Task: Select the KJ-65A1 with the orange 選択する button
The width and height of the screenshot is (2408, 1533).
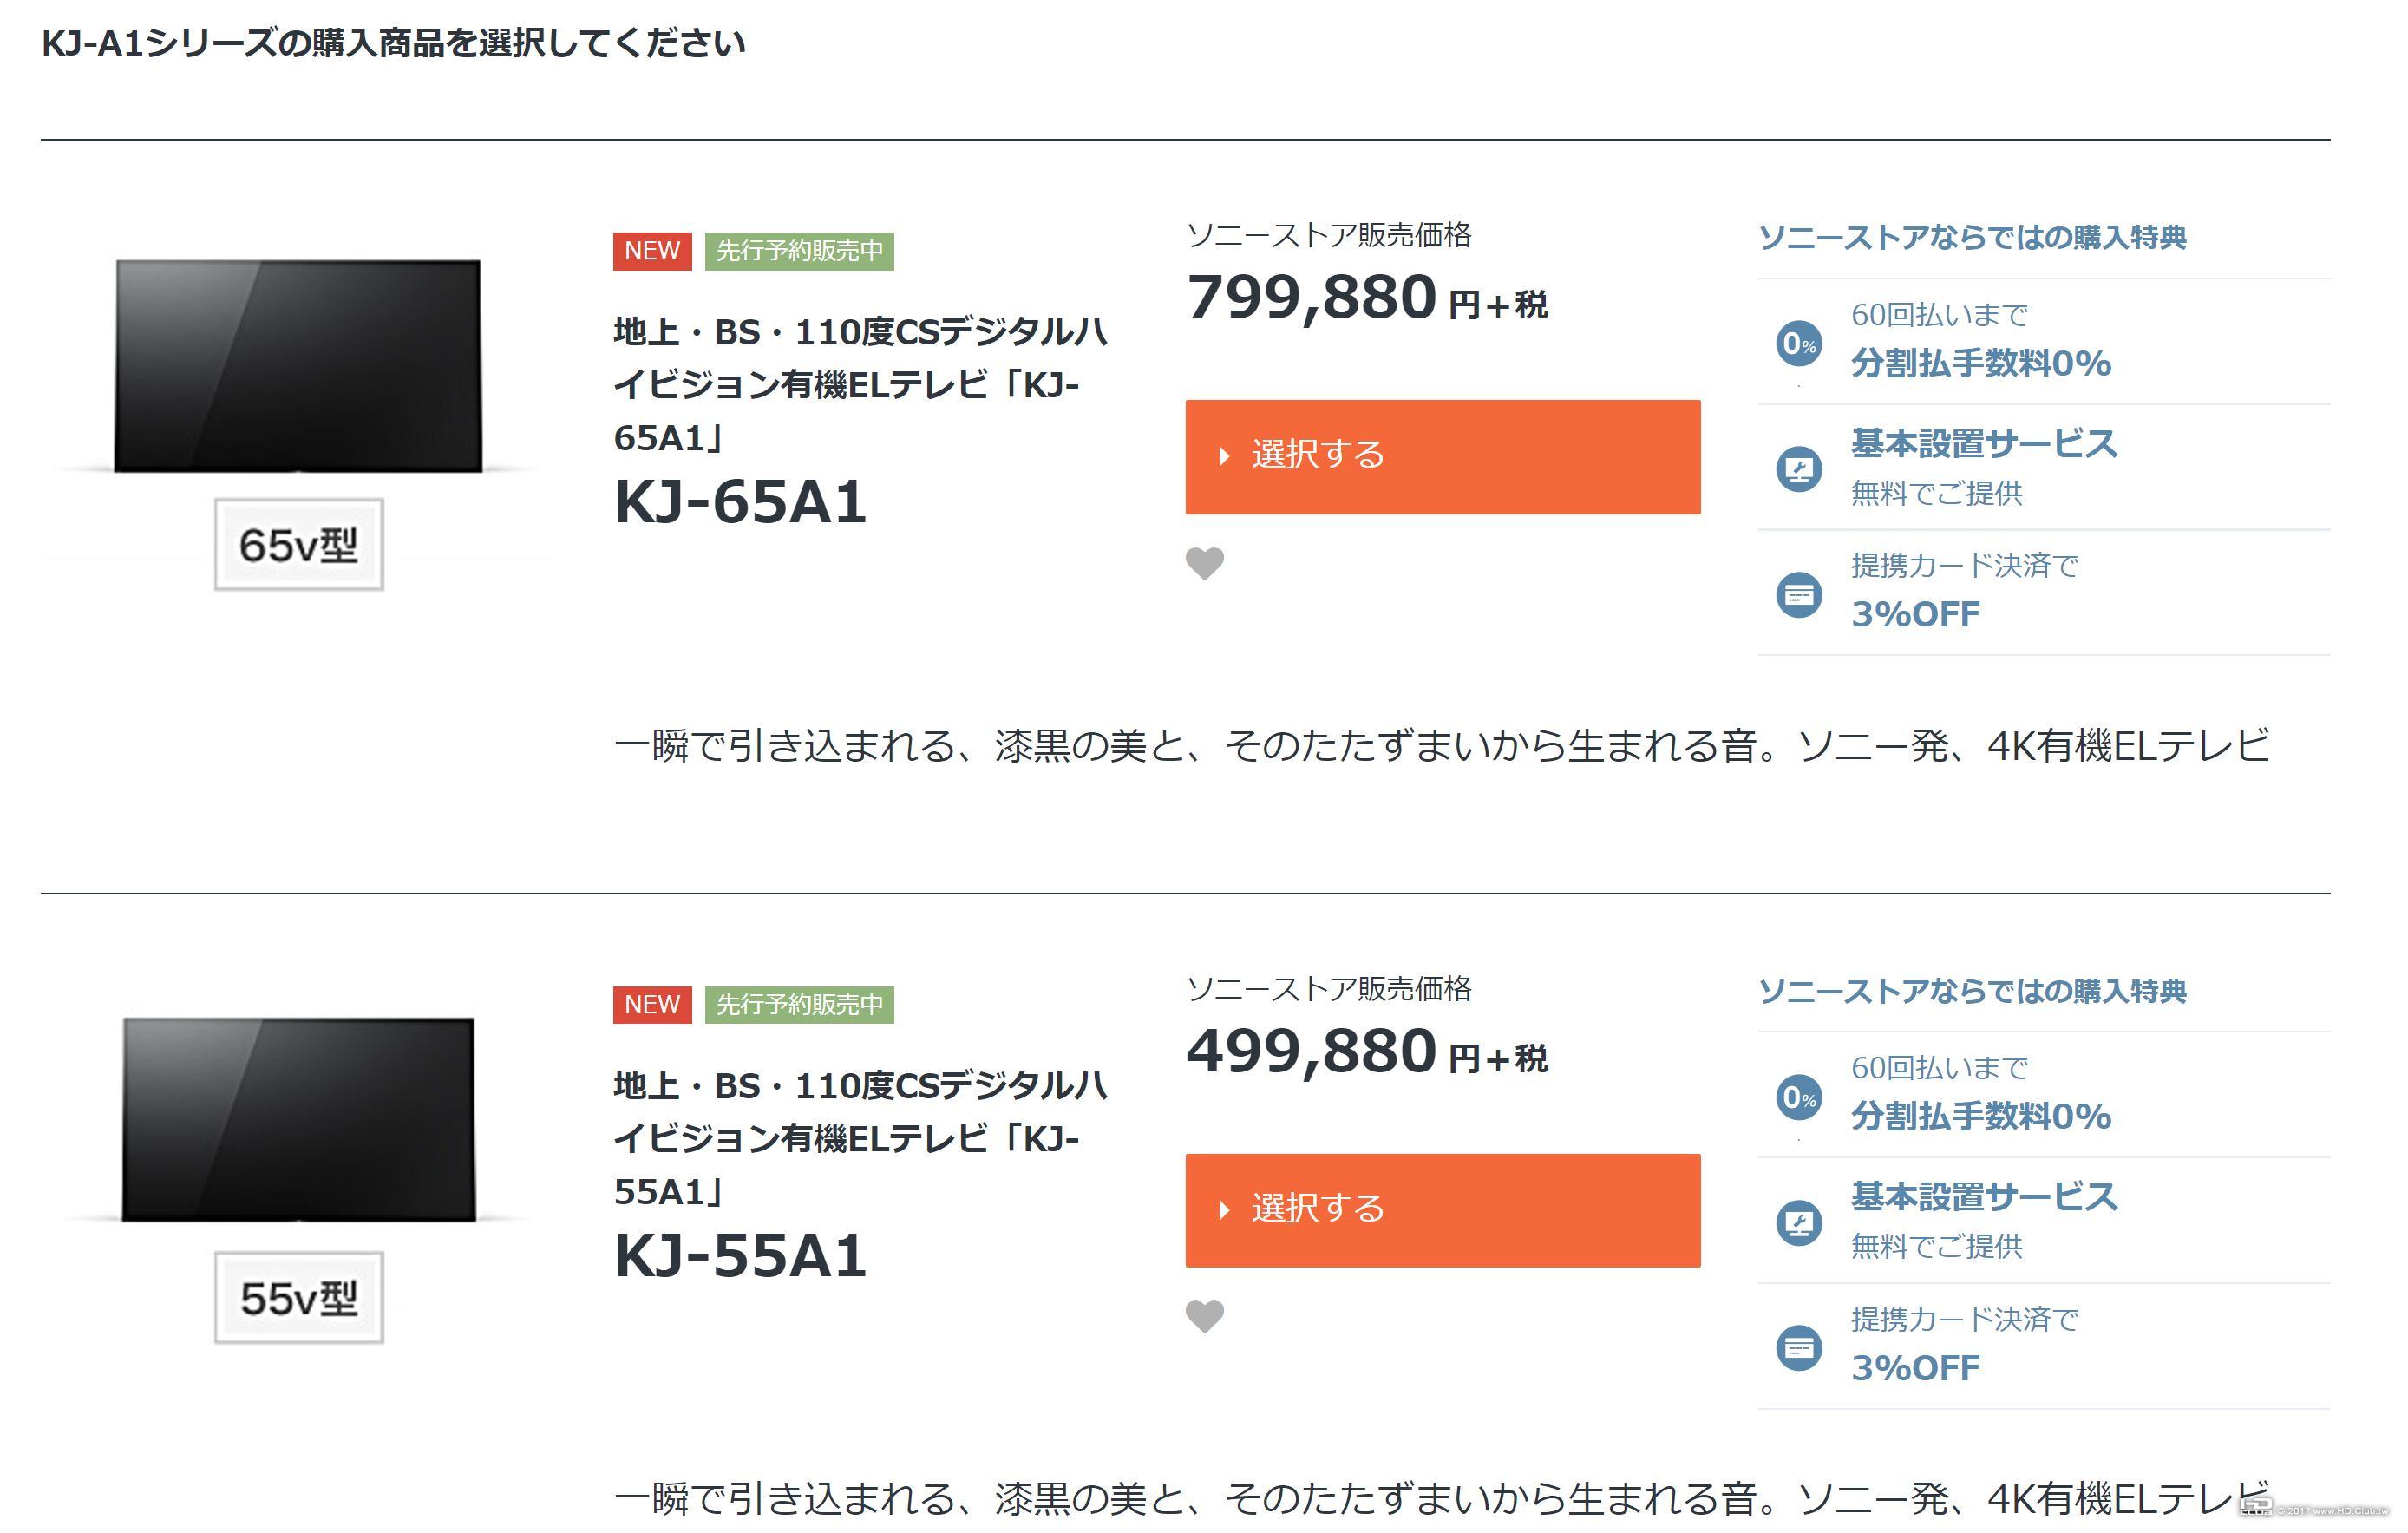Action: (1442, 457)
